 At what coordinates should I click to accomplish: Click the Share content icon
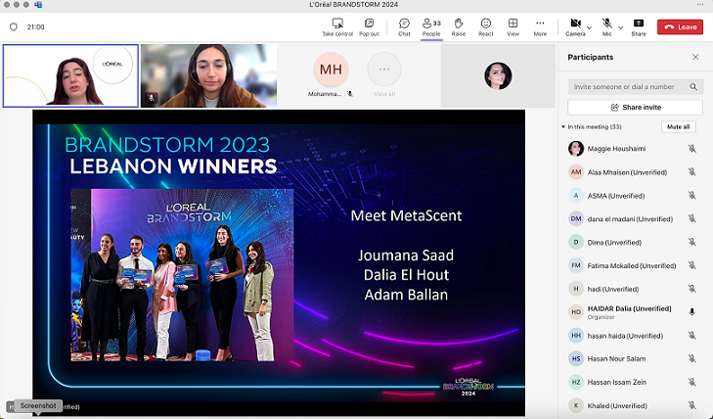point(639,26)
